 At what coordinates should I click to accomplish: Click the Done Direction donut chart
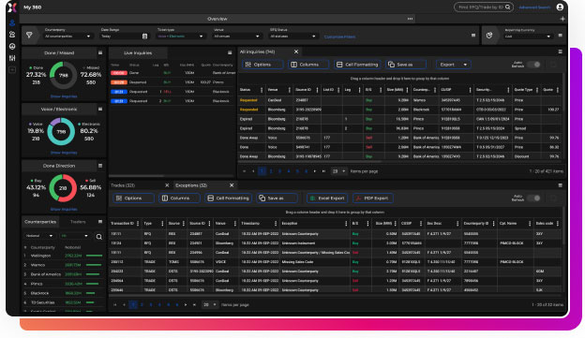(x=63, y=188)
